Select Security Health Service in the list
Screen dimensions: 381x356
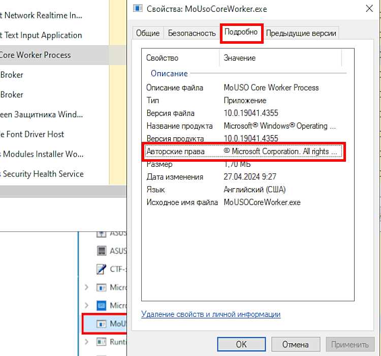pos(43,174)
